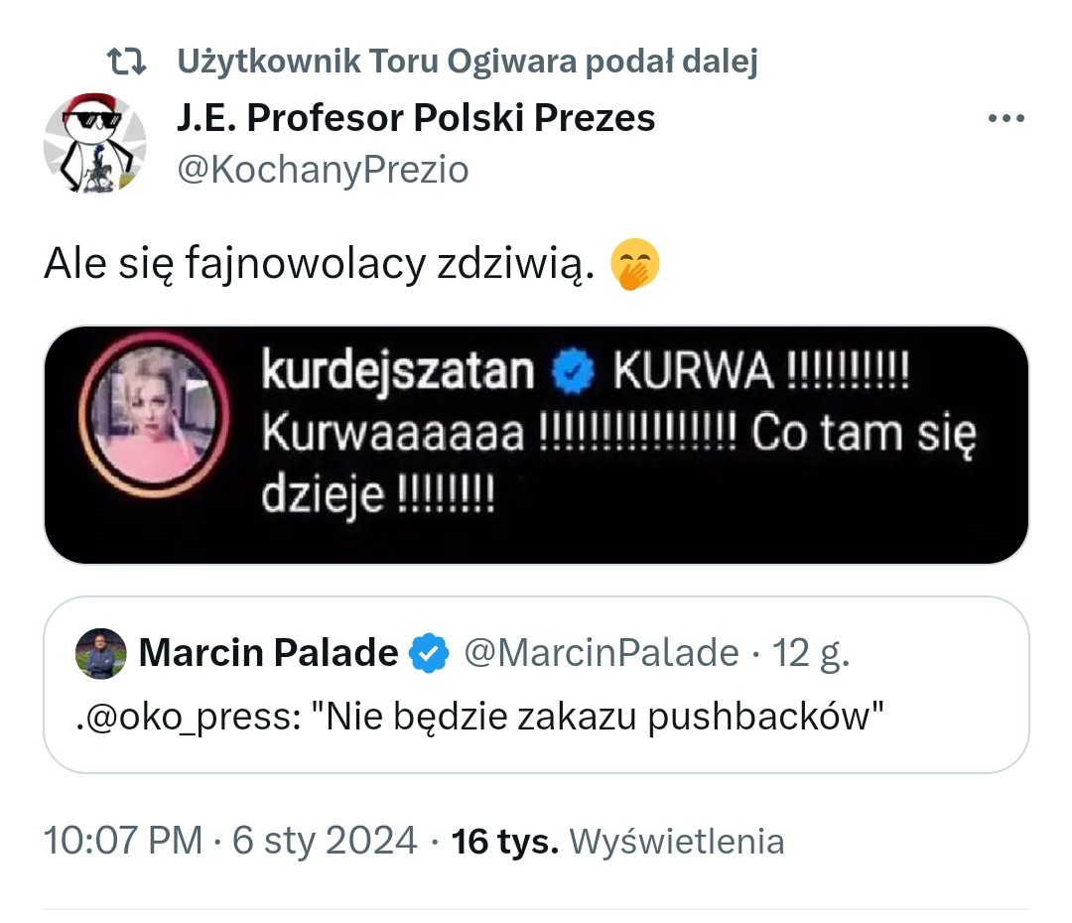The height and width of the screenshot is (923, 1072).
Task: Select the tweet text 'Ale się fajnowolacy zdziwią'
Action: point(320,264)
